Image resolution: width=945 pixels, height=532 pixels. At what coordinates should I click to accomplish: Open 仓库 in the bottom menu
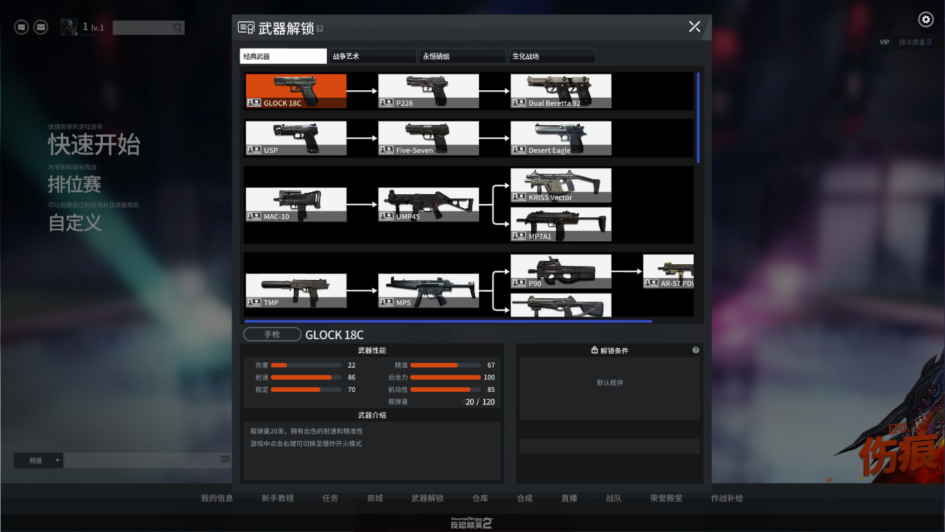pyautogui.click(x=480, y=498)
